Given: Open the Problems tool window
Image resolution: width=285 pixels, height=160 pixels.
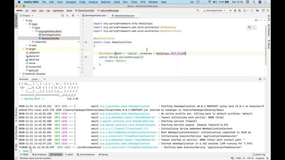Looking at the screenshot, I should 39,155.
